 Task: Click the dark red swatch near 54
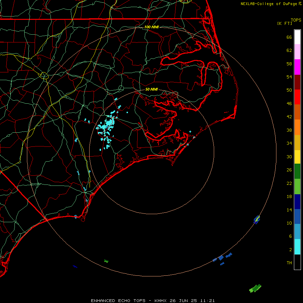[297, 82]
